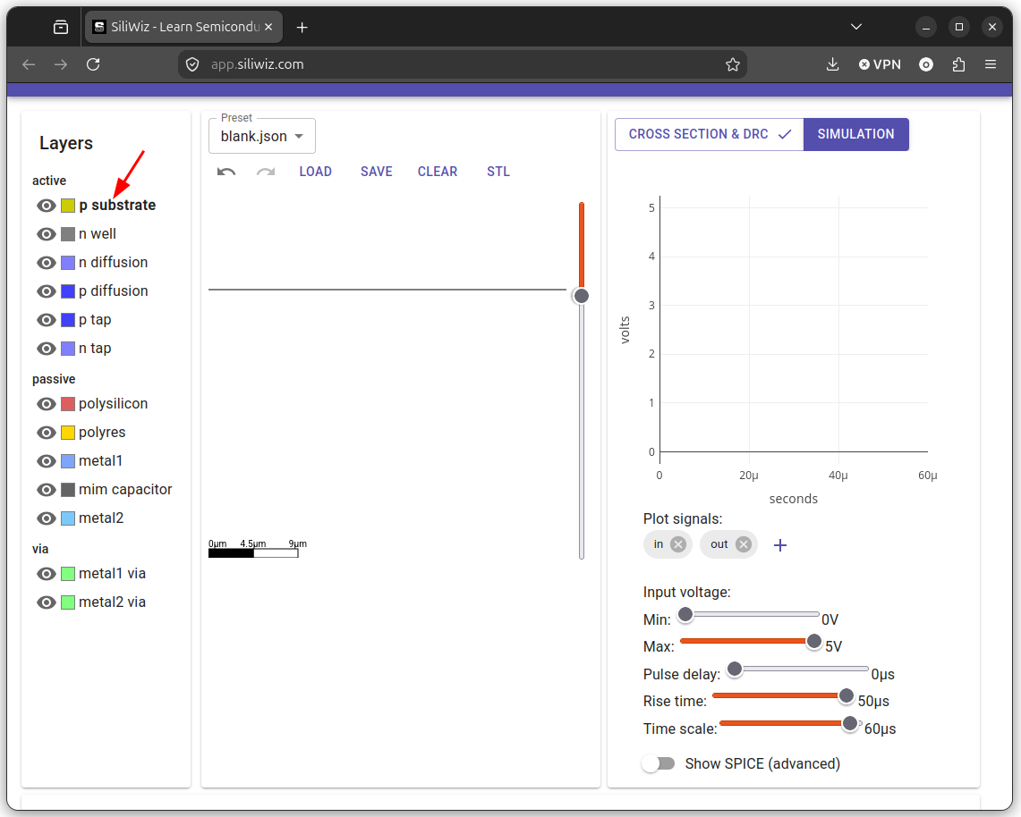Enable Show SPICE (advanced) switch
Viewport: 1021px width, 817px height.
pyautogui.click(x=658, y=763)
